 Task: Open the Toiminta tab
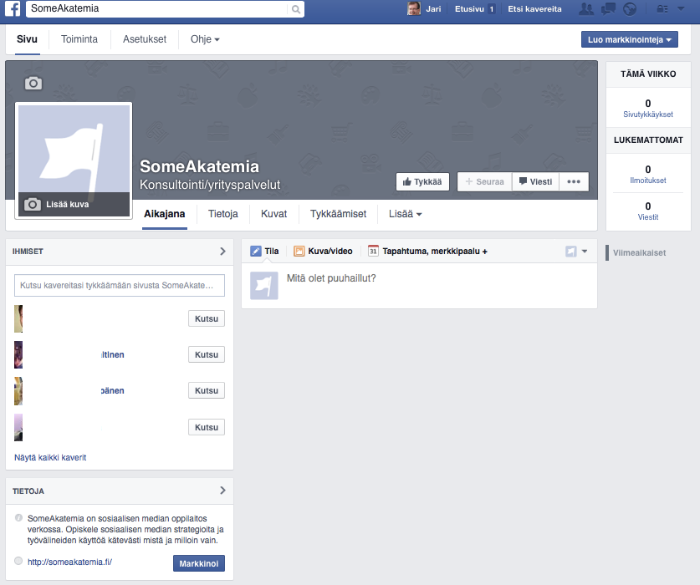click(79, 39)
